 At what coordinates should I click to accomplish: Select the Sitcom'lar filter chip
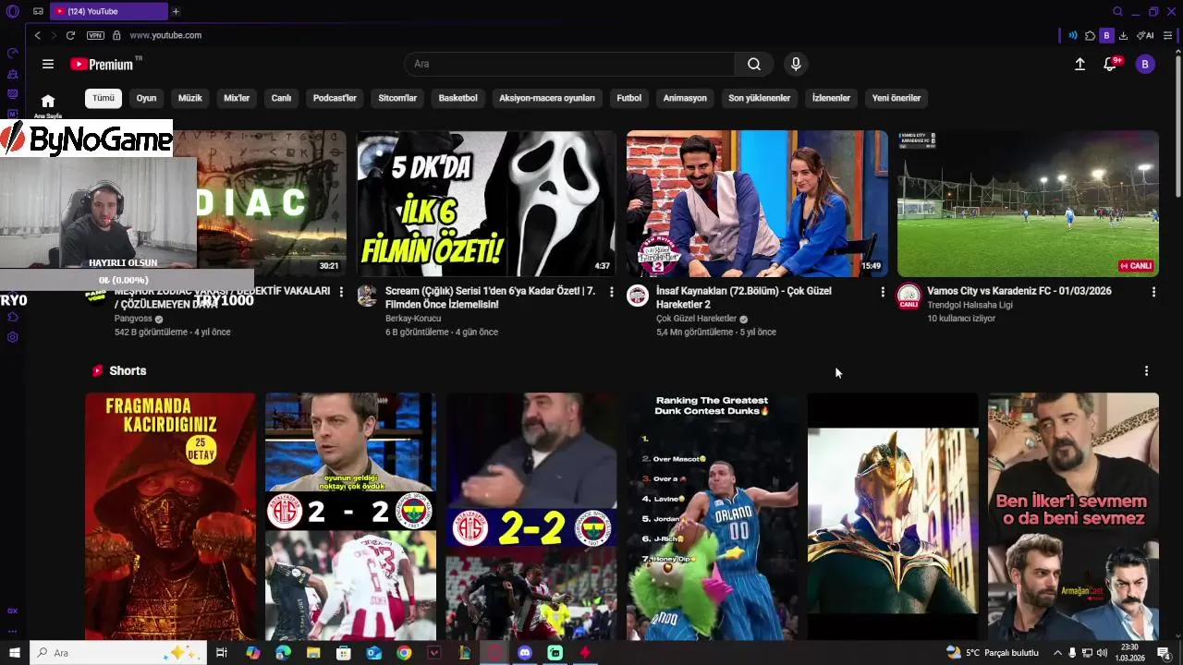pos(397,98)
